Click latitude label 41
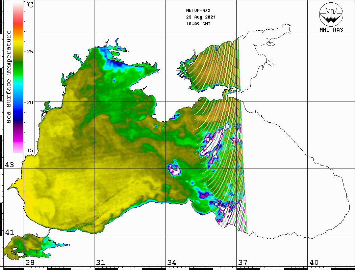This screenshot has height=270, width=355. click(9, 232)
